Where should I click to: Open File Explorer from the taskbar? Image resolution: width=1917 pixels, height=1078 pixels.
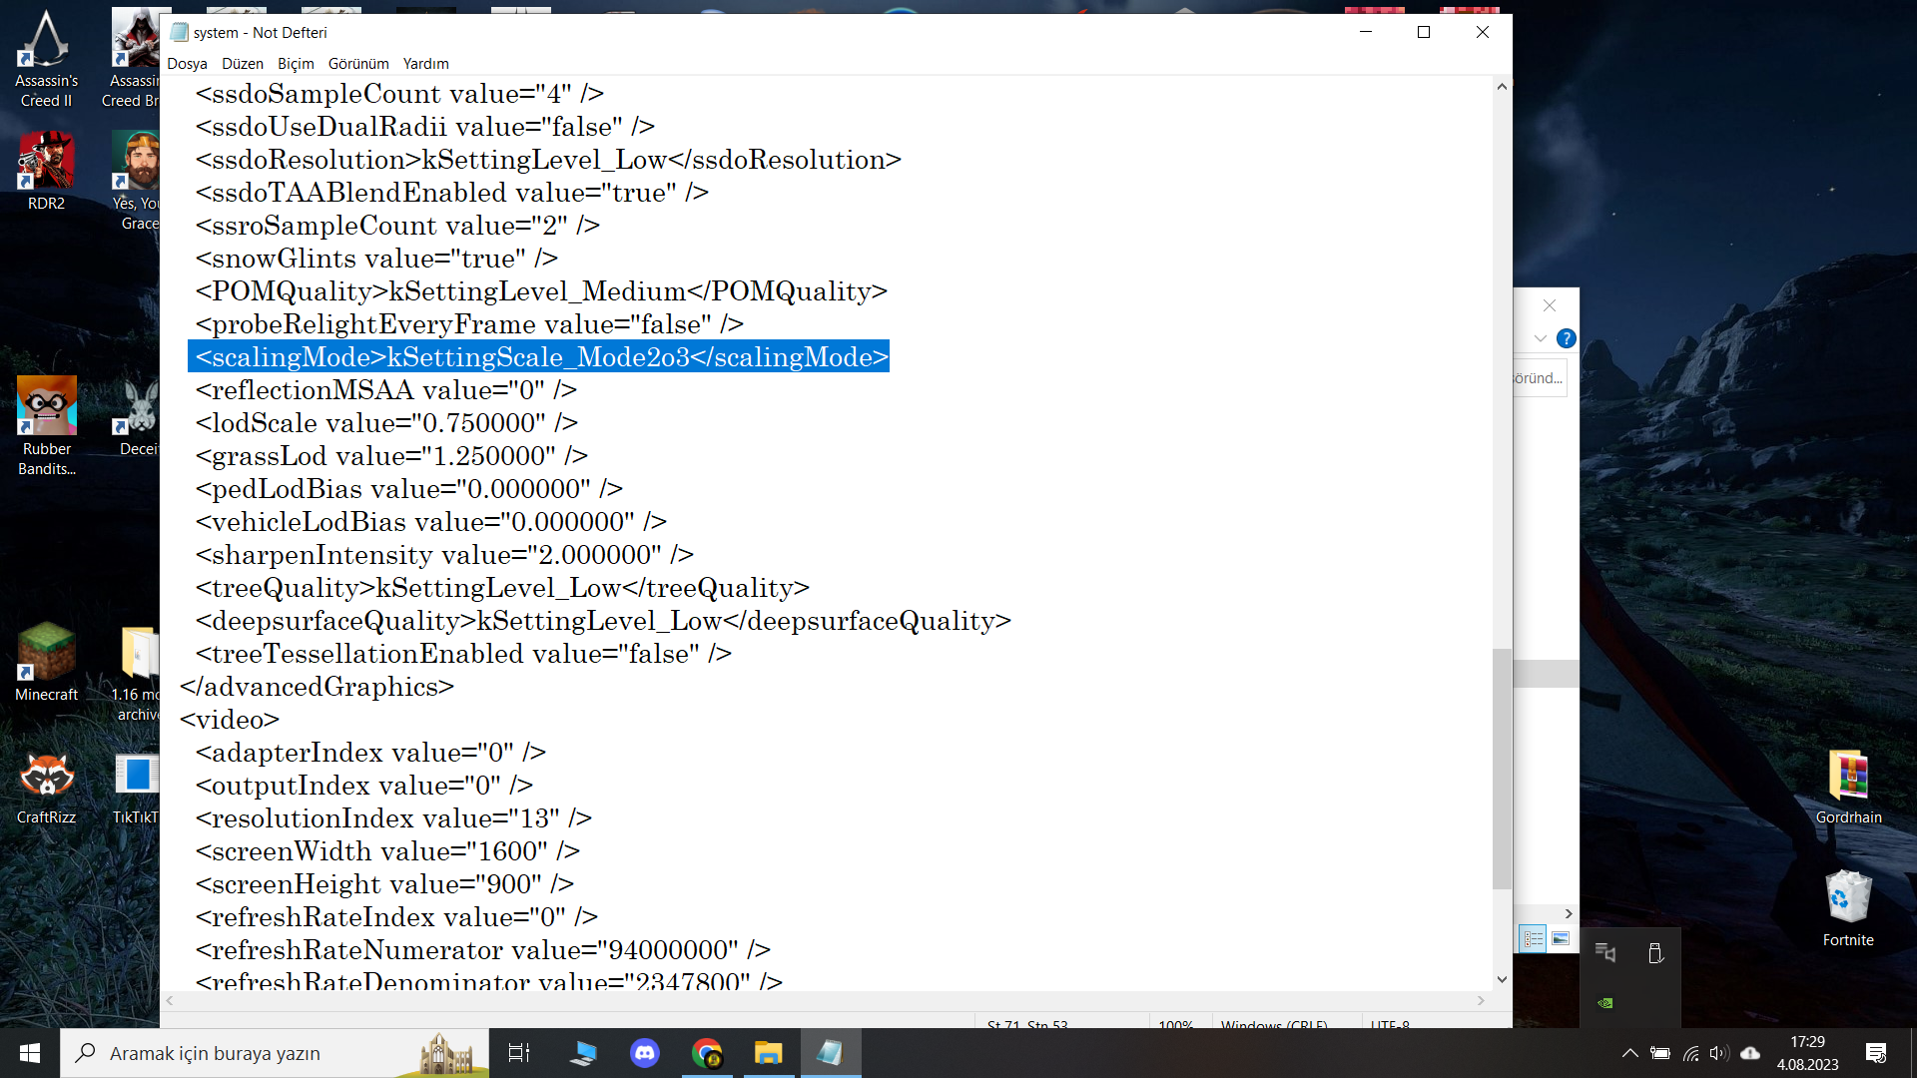click(x=768, y=1053)
